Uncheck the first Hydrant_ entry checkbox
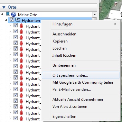This screenshot has height=122, width=122. (15, 25)
